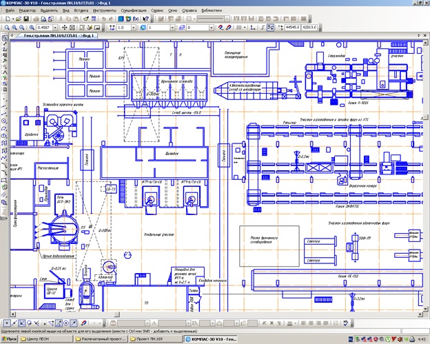Open the Редактор menu
This screenshot has width=430, height=344.
coord(28,10)
